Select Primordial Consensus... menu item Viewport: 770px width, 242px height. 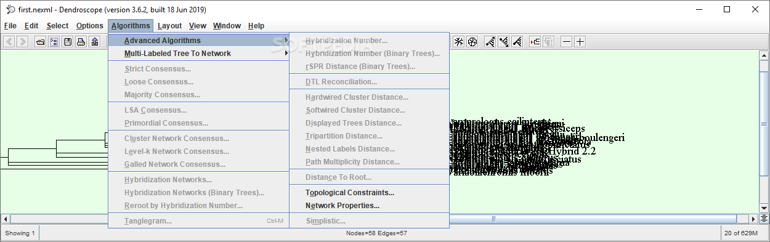pyautogui.click(x=198, y=123)
